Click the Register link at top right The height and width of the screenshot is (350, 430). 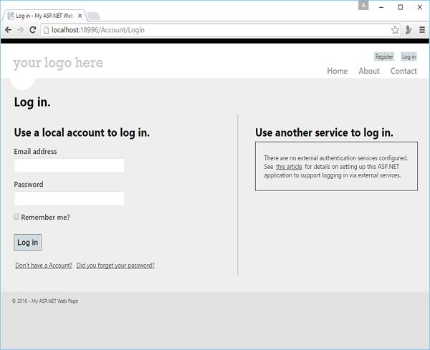click(x=384, y=57)
